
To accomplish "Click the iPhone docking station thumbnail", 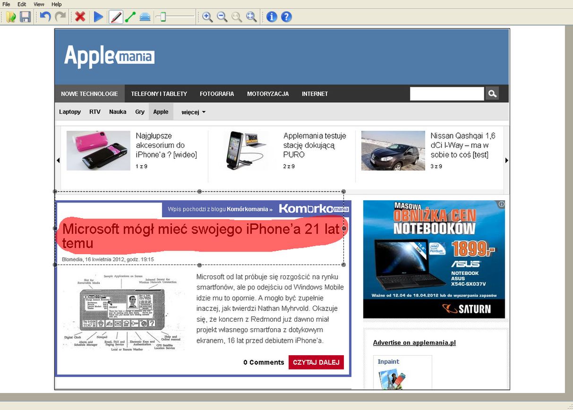I will pyautogui.click(x=246, y=150).
